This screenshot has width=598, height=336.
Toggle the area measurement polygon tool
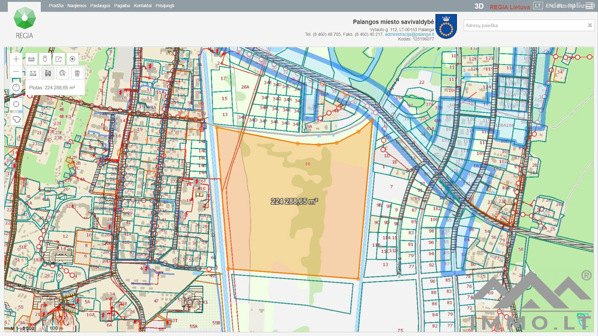pos(48,73)
